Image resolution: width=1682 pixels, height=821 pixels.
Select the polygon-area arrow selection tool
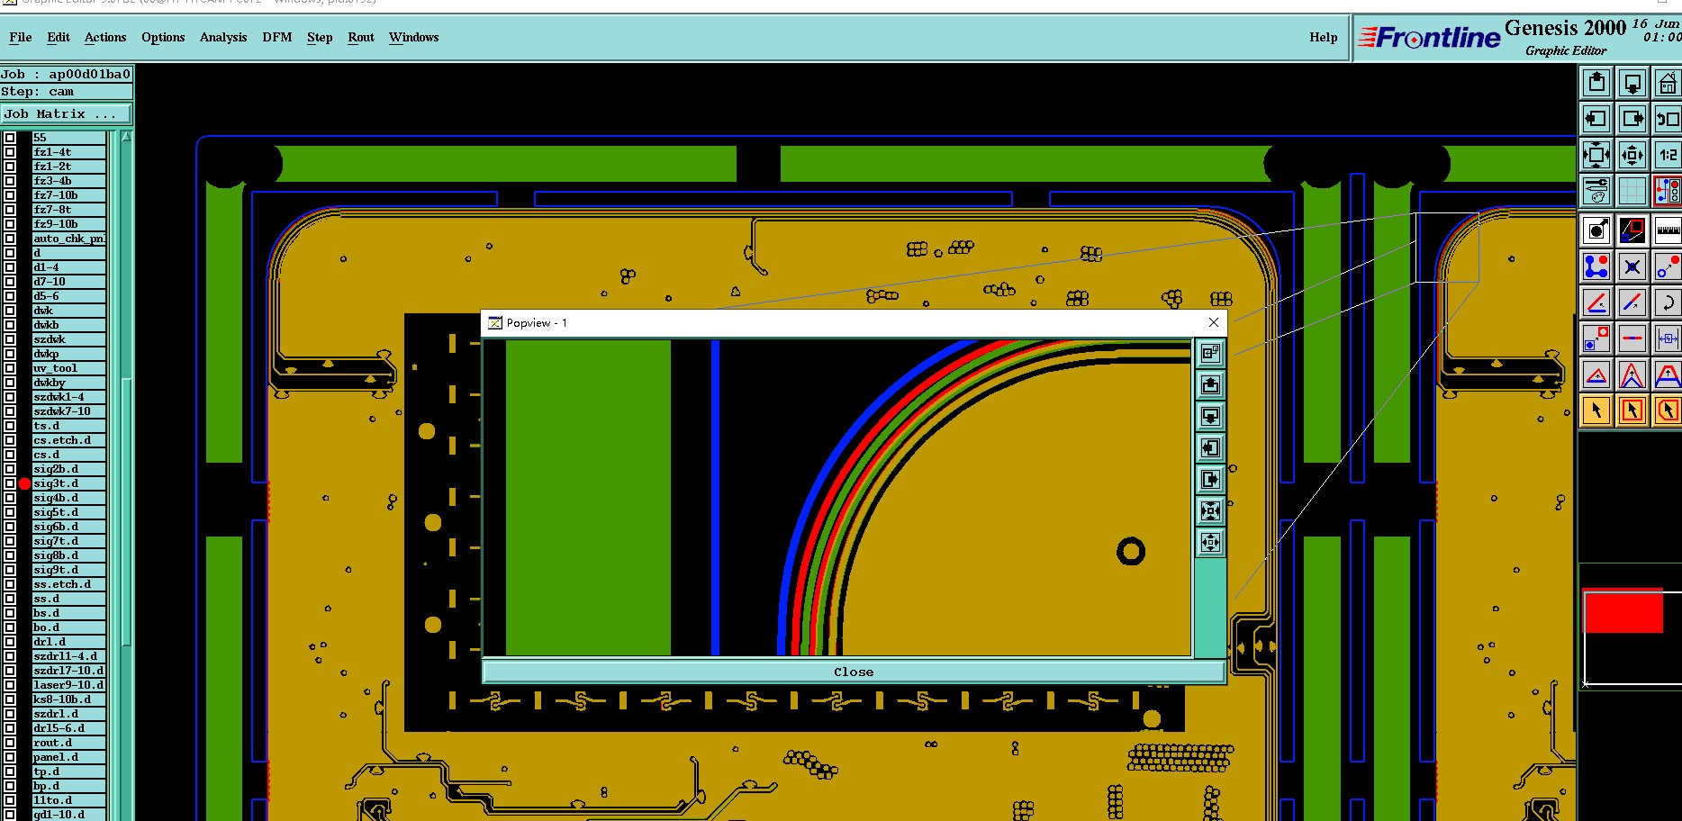(1668, 410)
